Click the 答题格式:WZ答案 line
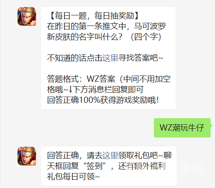Screen dimensions: 215x188 (x=81, y=79)
